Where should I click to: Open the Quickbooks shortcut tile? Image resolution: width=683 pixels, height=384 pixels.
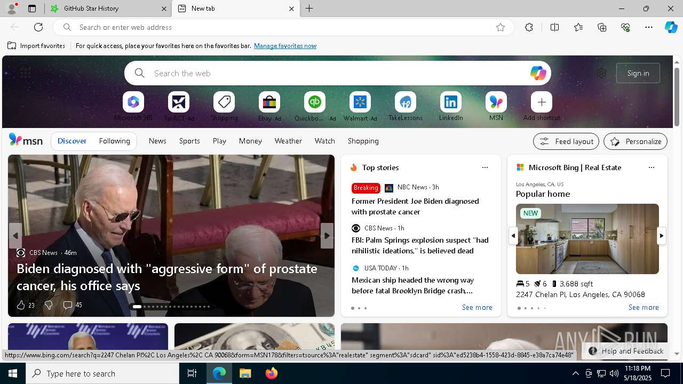pos(315,102)
